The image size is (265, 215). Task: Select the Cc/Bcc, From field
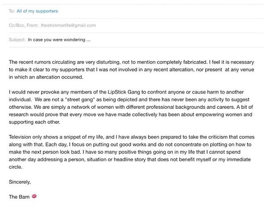[136, 26]
